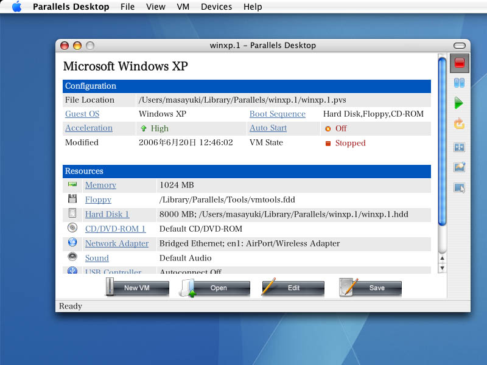Click the orange Reset VM icon

[460, 124]
